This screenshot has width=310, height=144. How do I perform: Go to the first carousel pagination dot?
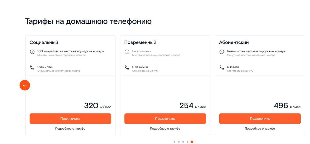[174, 142]
